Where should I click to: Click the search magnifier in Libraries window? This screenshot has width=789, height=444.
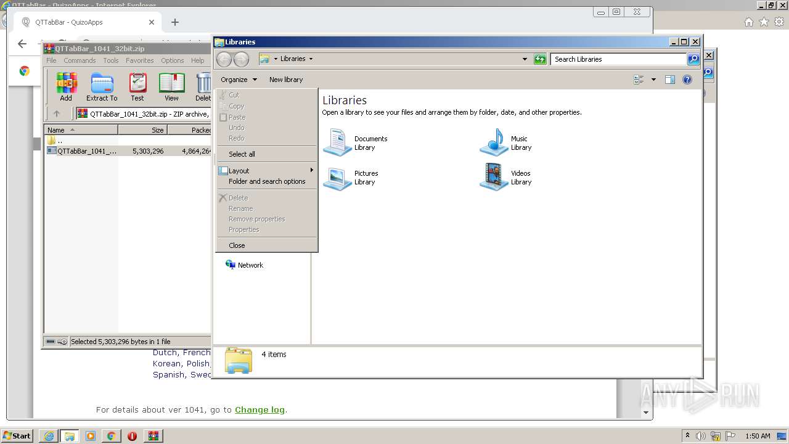[x=693, y=59]
